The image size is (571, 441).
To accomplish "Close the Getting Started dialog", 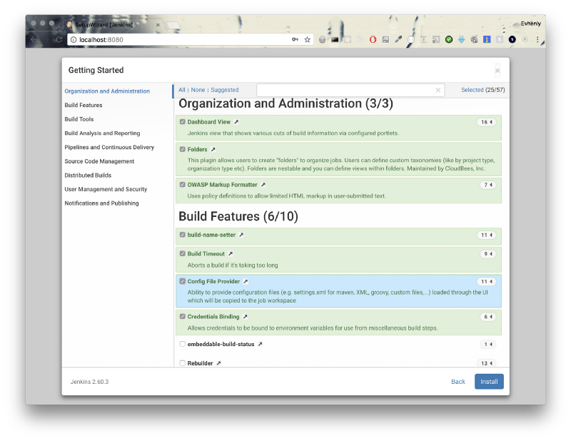I will 497,71.
